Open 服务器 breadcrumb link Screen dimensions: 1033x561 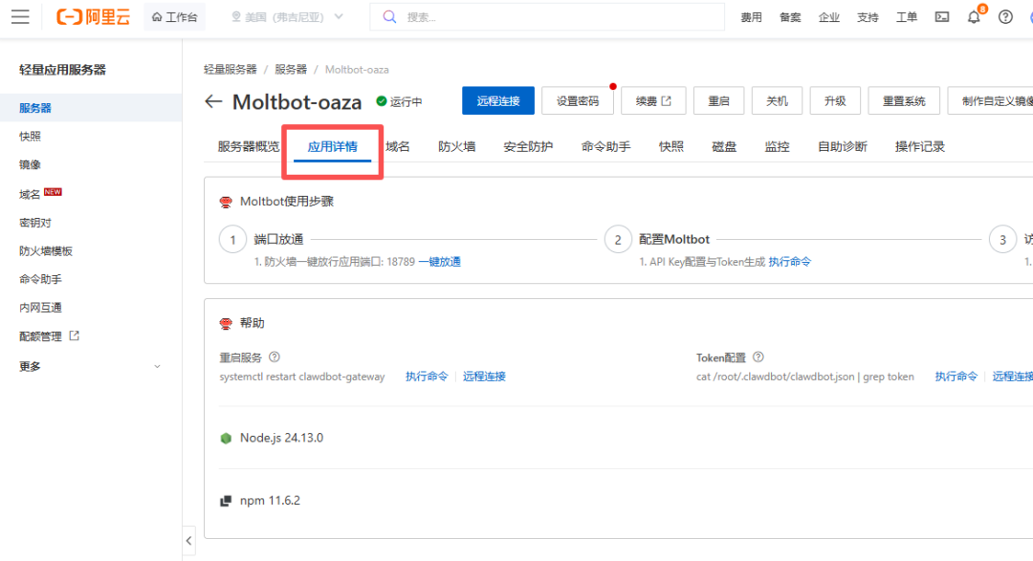(x=291, y=69)
